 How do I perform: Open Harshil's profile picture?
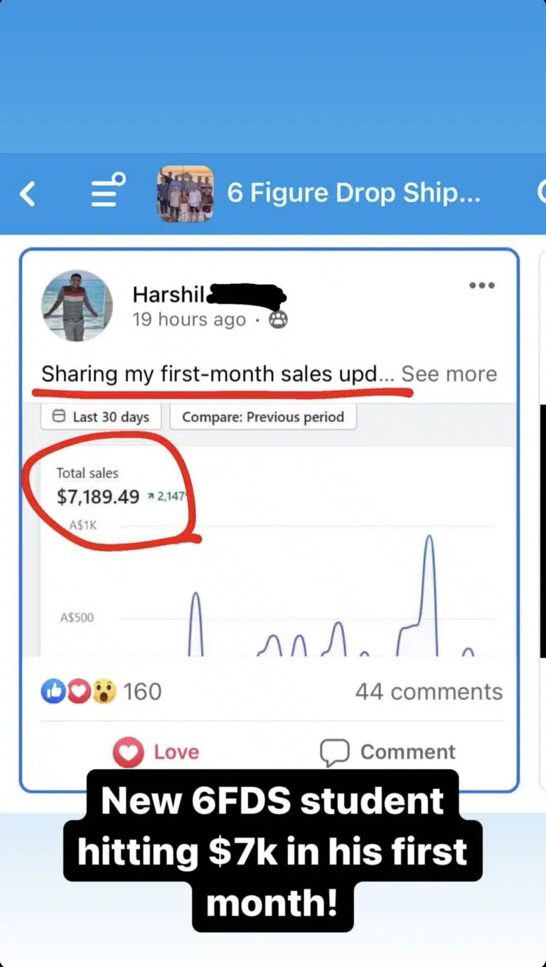click(77, 306)
